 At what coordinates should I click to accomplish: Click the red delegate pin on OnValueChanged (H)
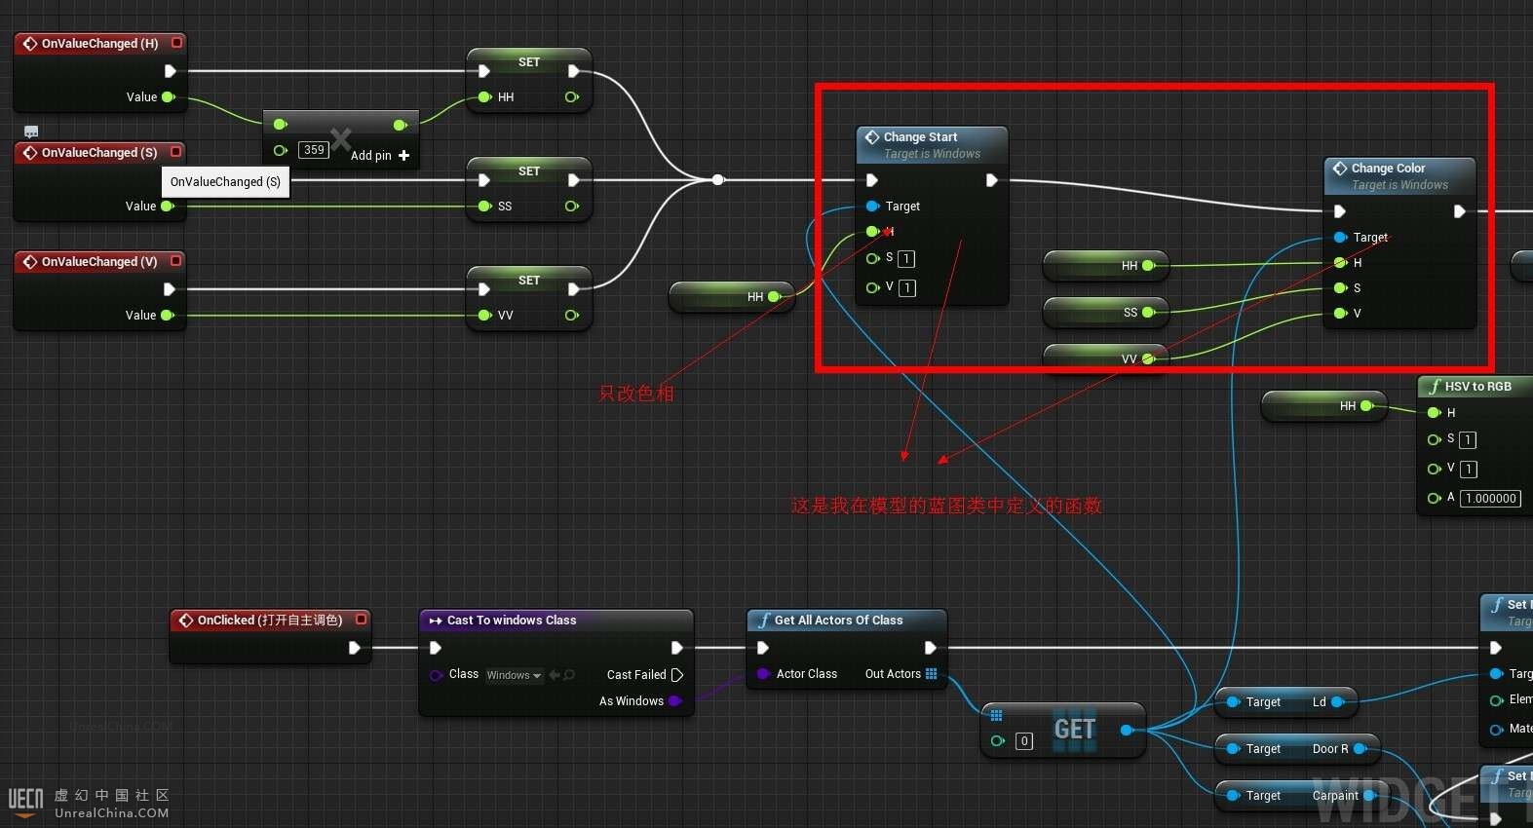coord(176,43)
